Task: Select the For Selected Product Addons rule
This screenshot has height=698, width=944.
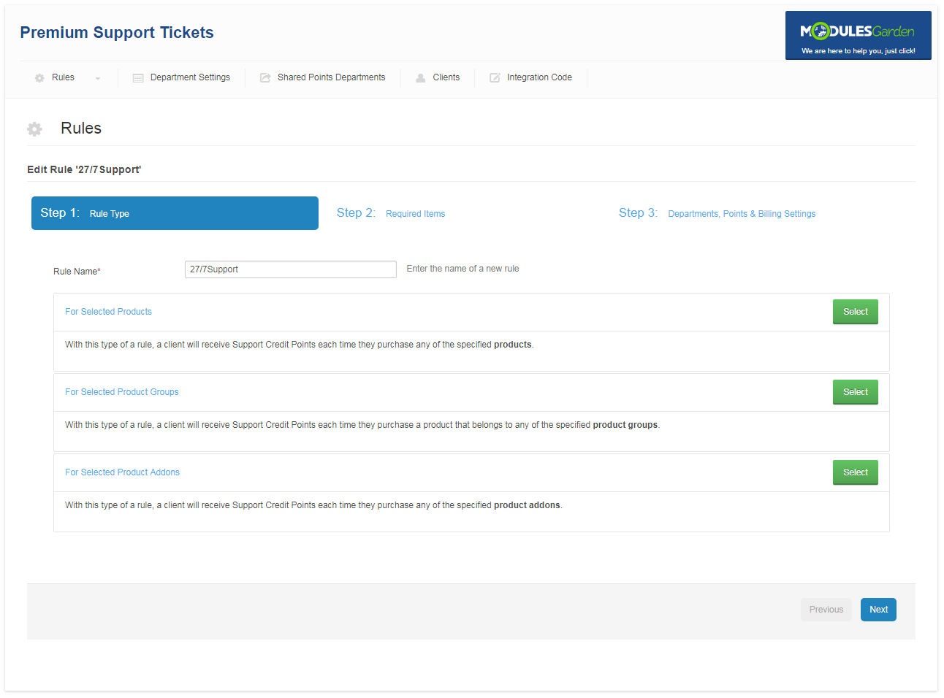Action: click(855, 472)
